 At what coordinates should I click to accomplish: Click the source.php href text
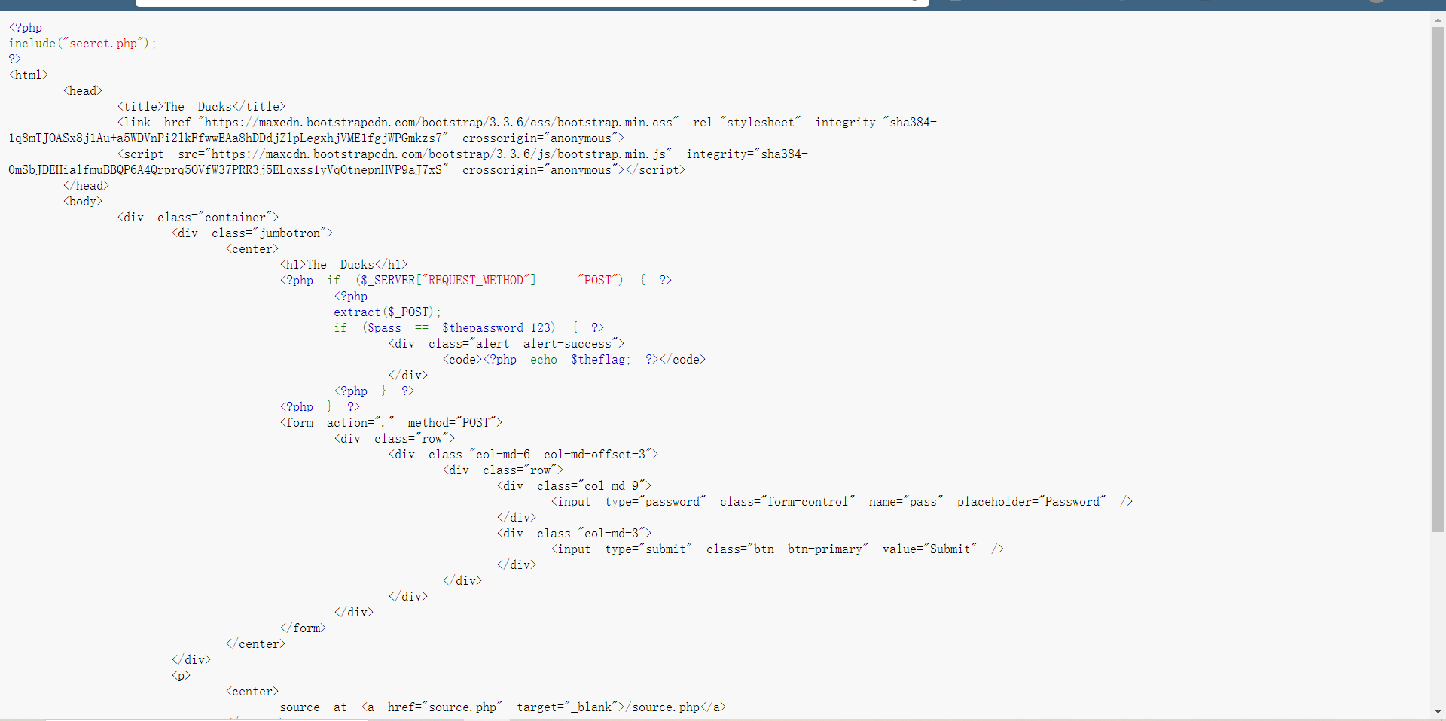462,707
